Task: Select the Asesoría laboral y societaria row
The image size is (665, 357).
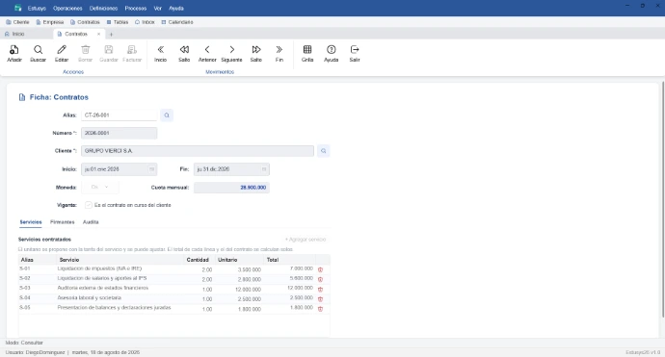Action: click(173, 299)
